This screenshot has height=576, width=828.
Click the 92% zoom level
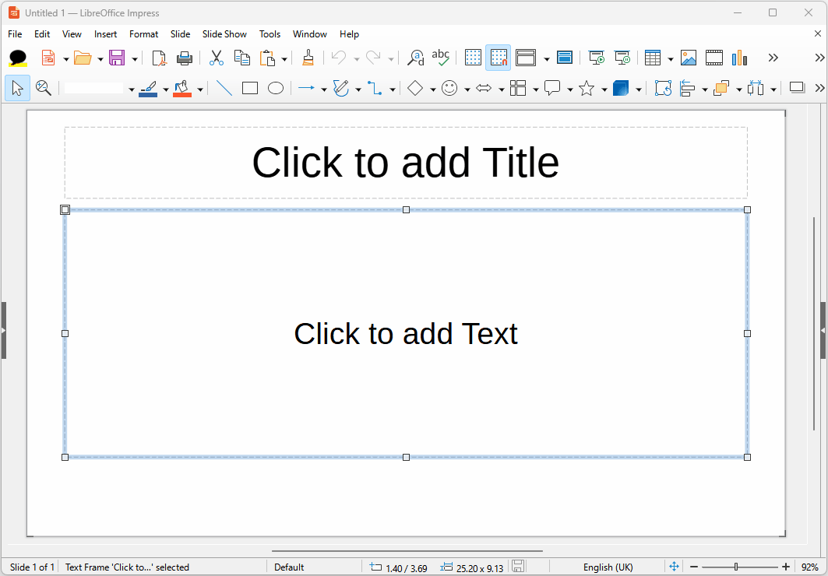coord(809,567)
